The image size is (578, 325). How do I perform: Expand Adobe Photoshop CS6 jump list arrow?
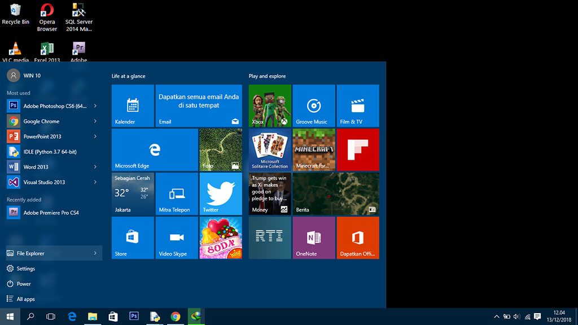pos(95,106)
